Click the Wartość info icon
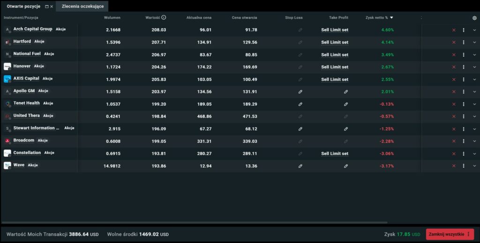Image resolution: width=480 pixels, height=243 pixels. click(164, 18)
